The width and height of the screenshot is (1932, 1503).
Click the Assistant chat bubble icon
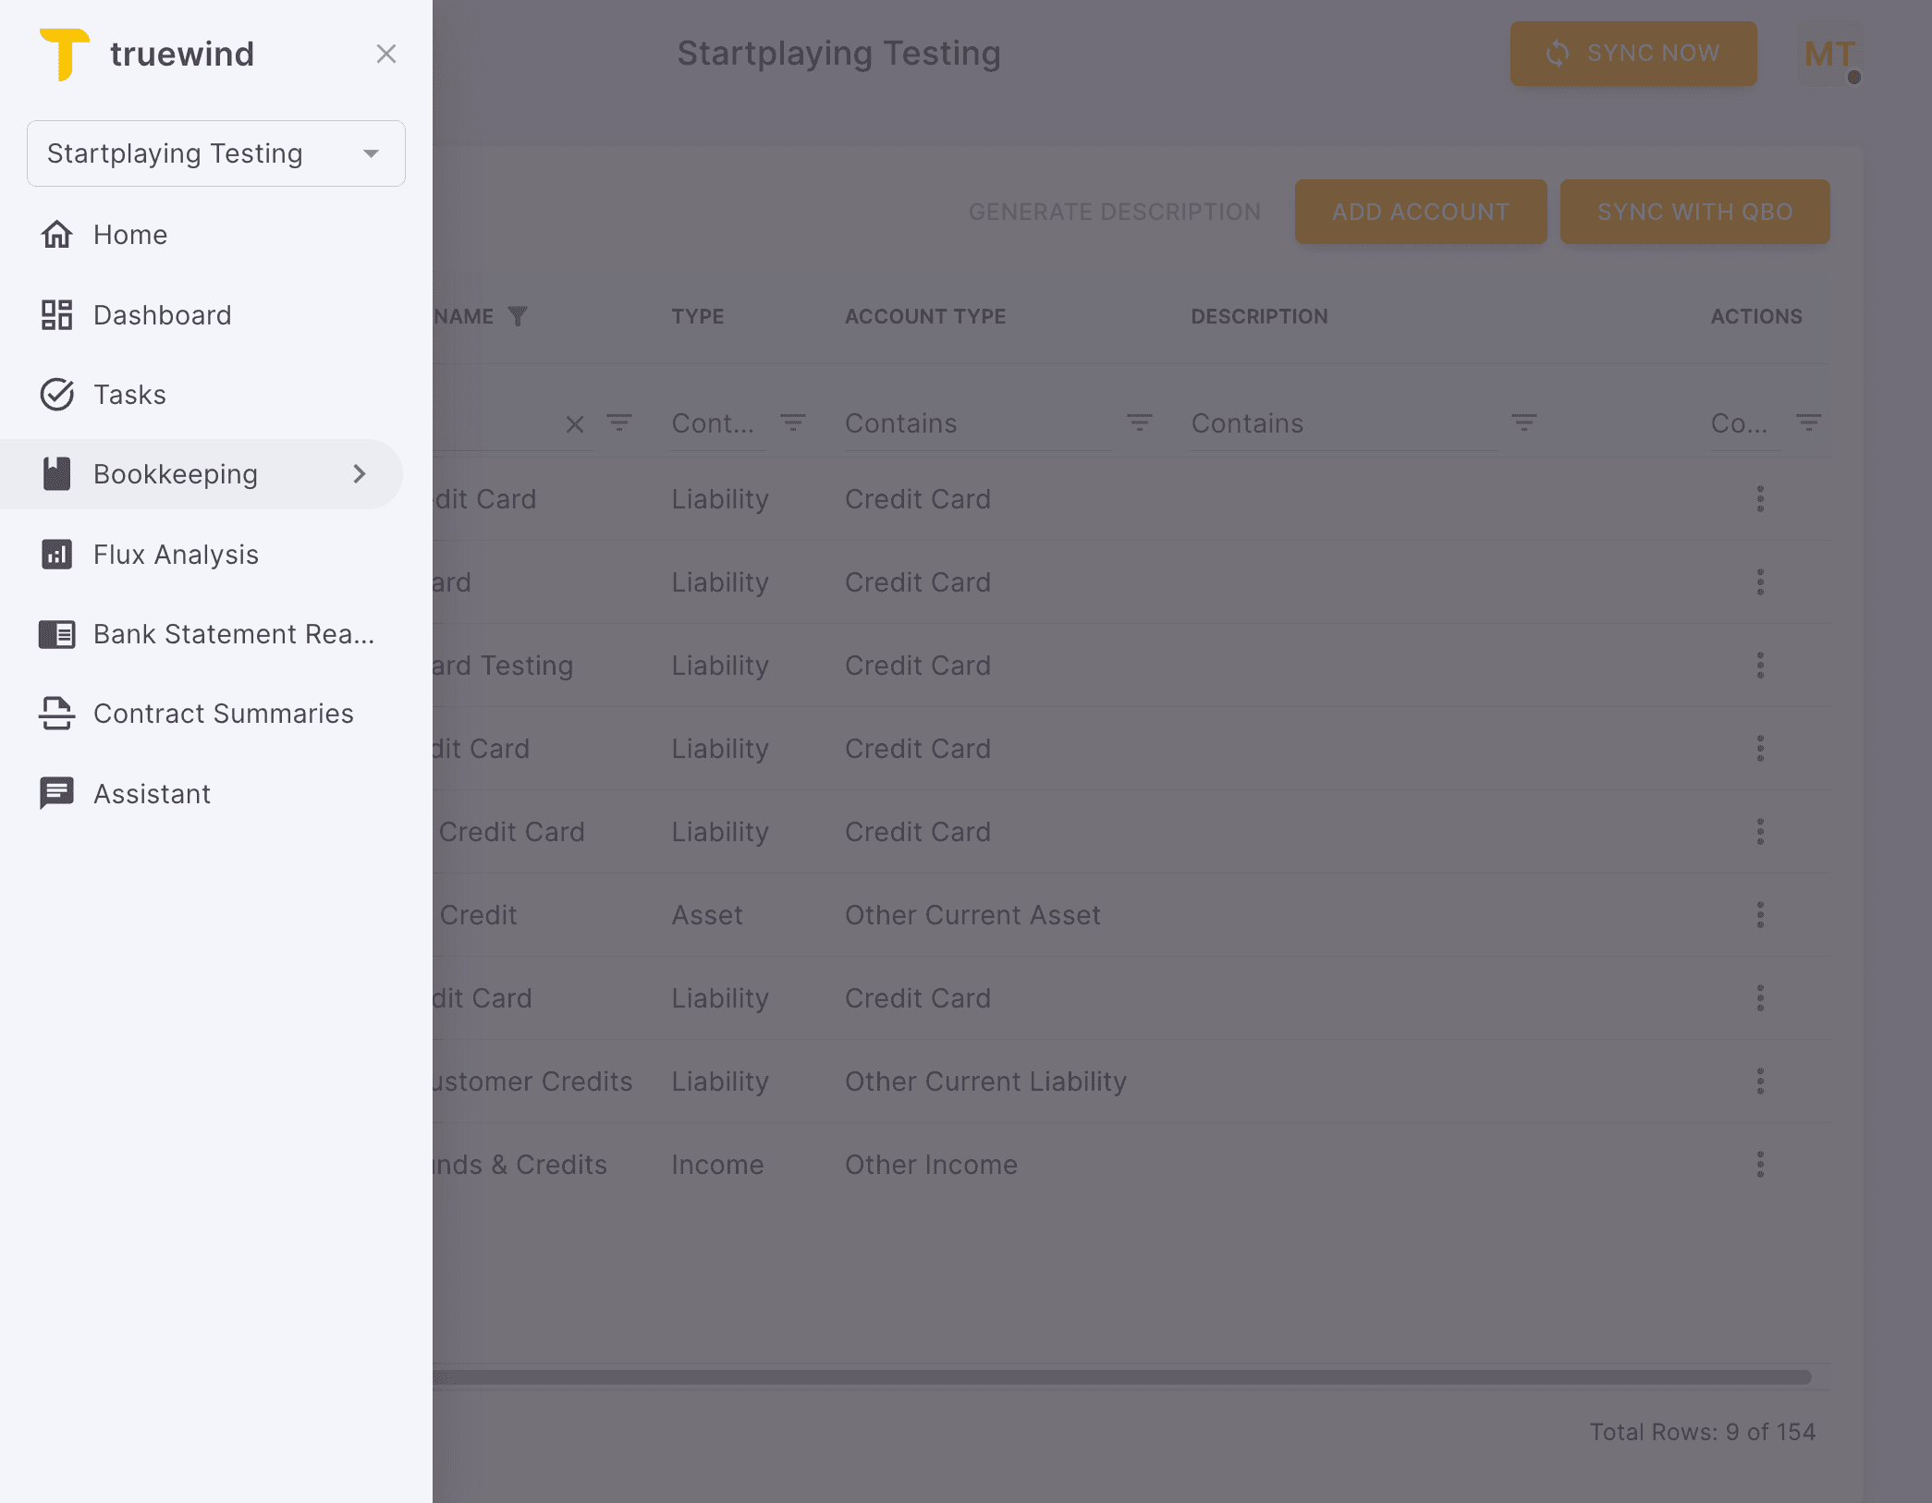pos(57,793)
